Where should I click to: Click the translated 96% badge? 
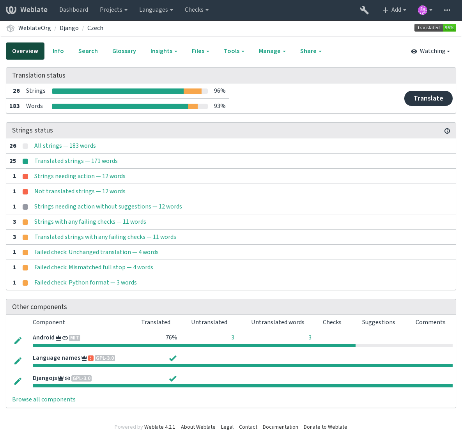[435, 28]
